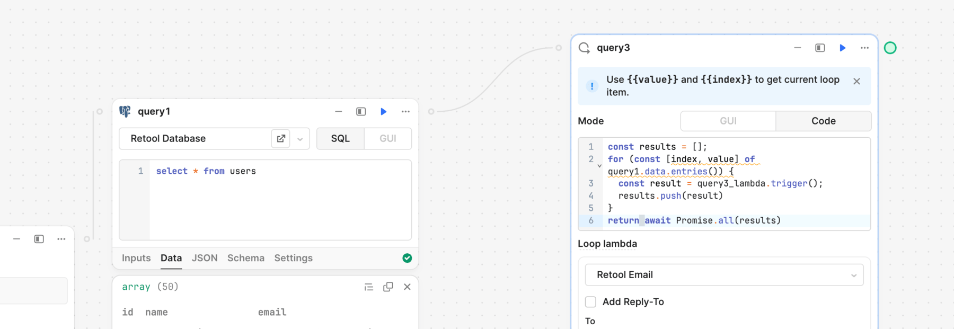Click const results = [] code line
Viewport: 954px width, 329px height.
pos(657,147)
